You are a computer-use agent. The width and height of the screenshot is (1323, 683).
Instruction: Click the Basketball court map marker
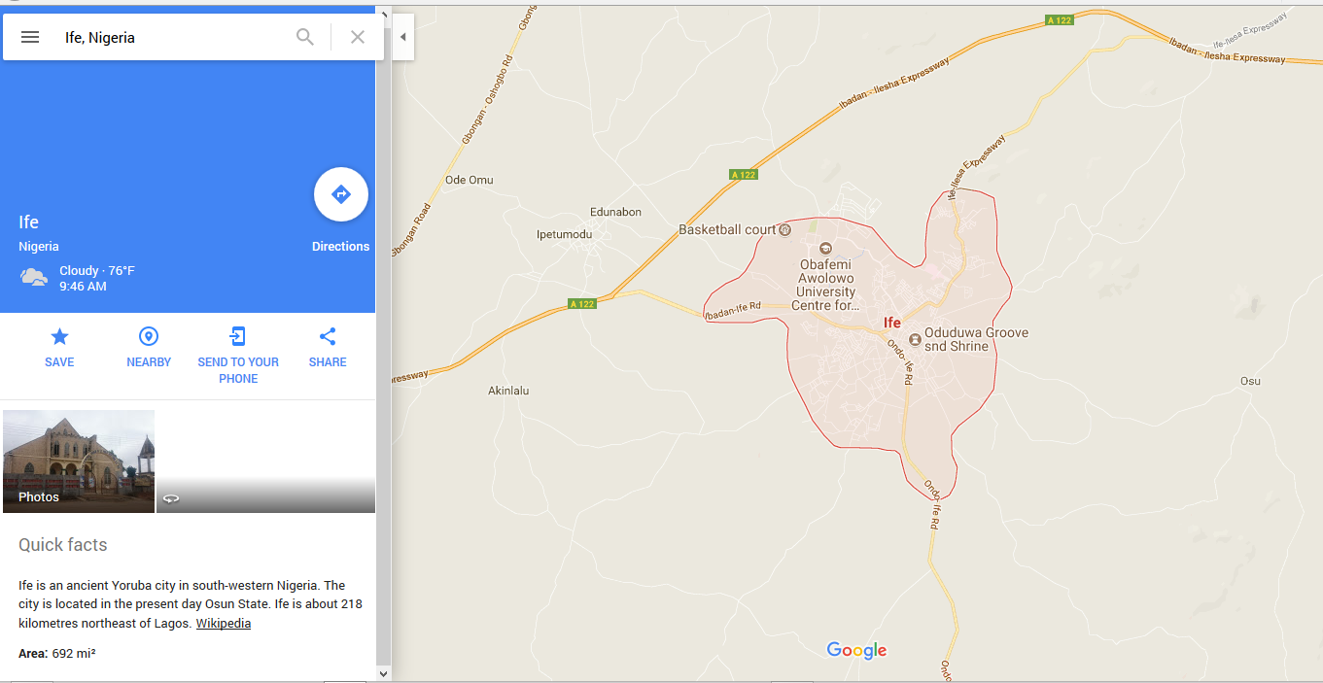pos(785,230)
